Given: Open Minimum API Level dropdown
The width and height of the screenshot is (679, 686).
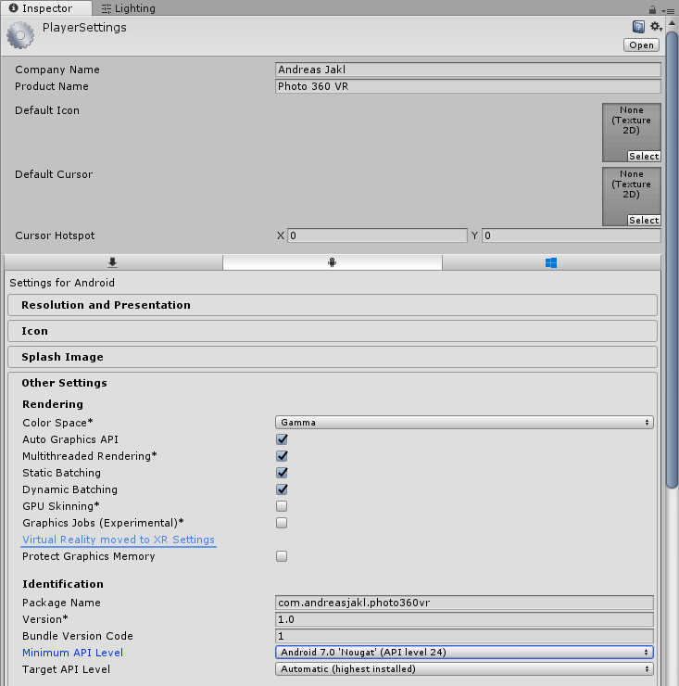Looking at the screenshot, I should coord(464,653).
